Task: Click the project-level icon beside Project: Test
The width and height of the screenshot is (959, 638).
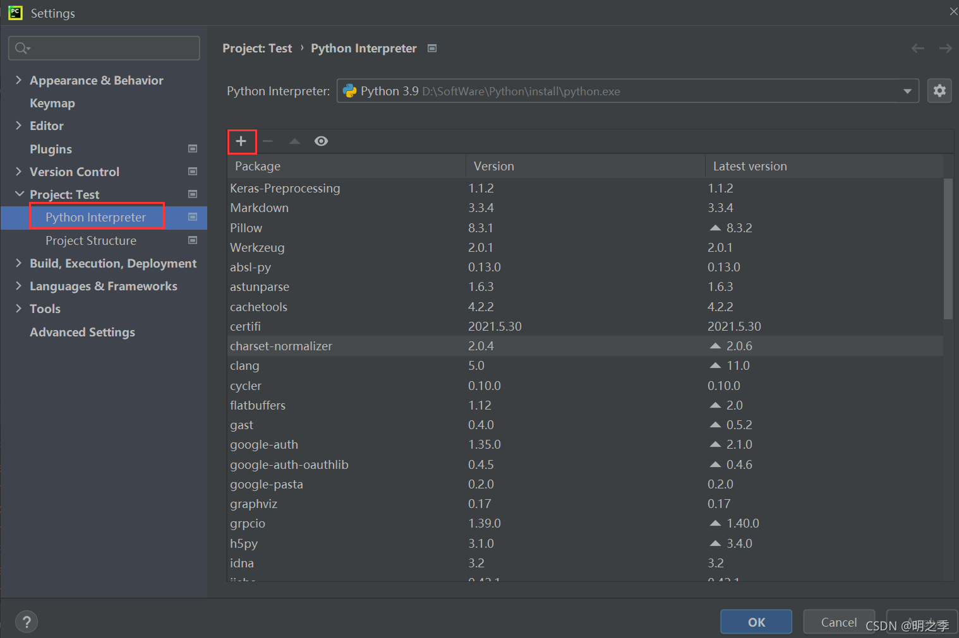Action: pos(193,194)
